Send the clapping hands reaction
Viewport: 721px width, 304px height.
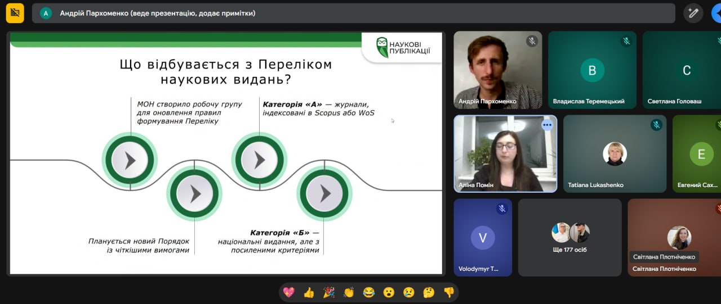pos(349,292)
